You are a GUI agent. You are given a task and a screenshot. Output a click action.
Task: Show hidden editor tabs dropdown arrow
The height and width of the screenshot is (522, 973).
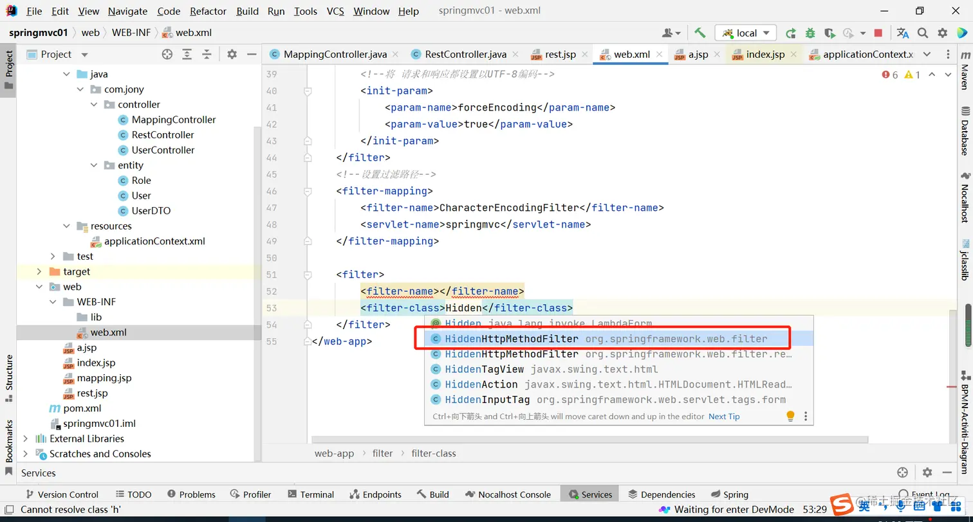(927, 55)
